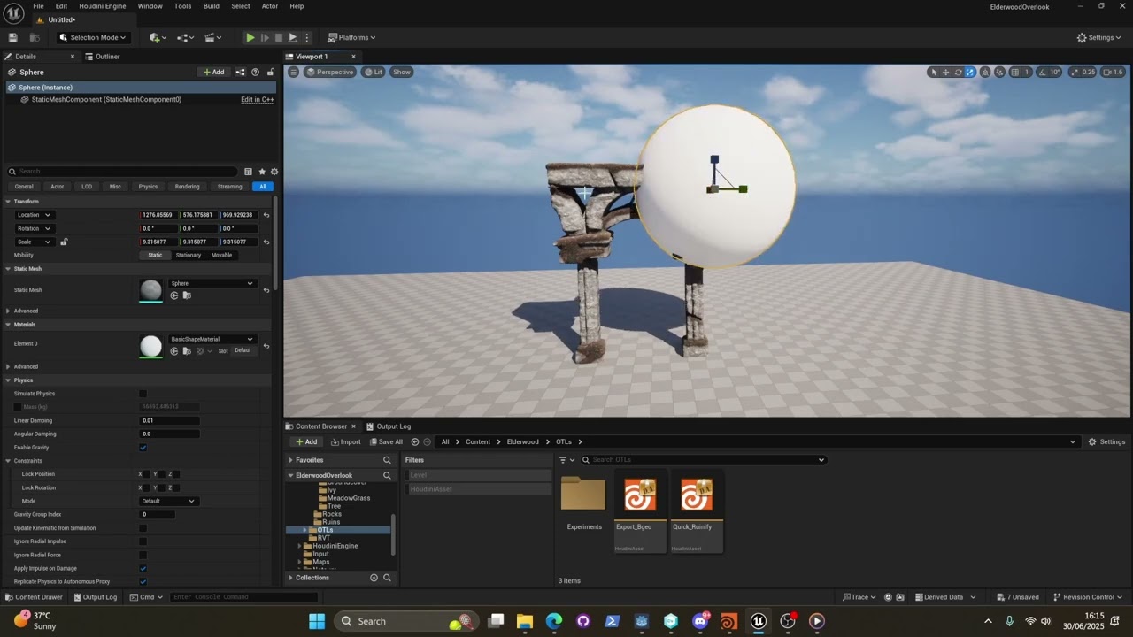Filter details by Rendering category
The height and width of the screenshot is (637, 1133).
(x=187, y=187)
